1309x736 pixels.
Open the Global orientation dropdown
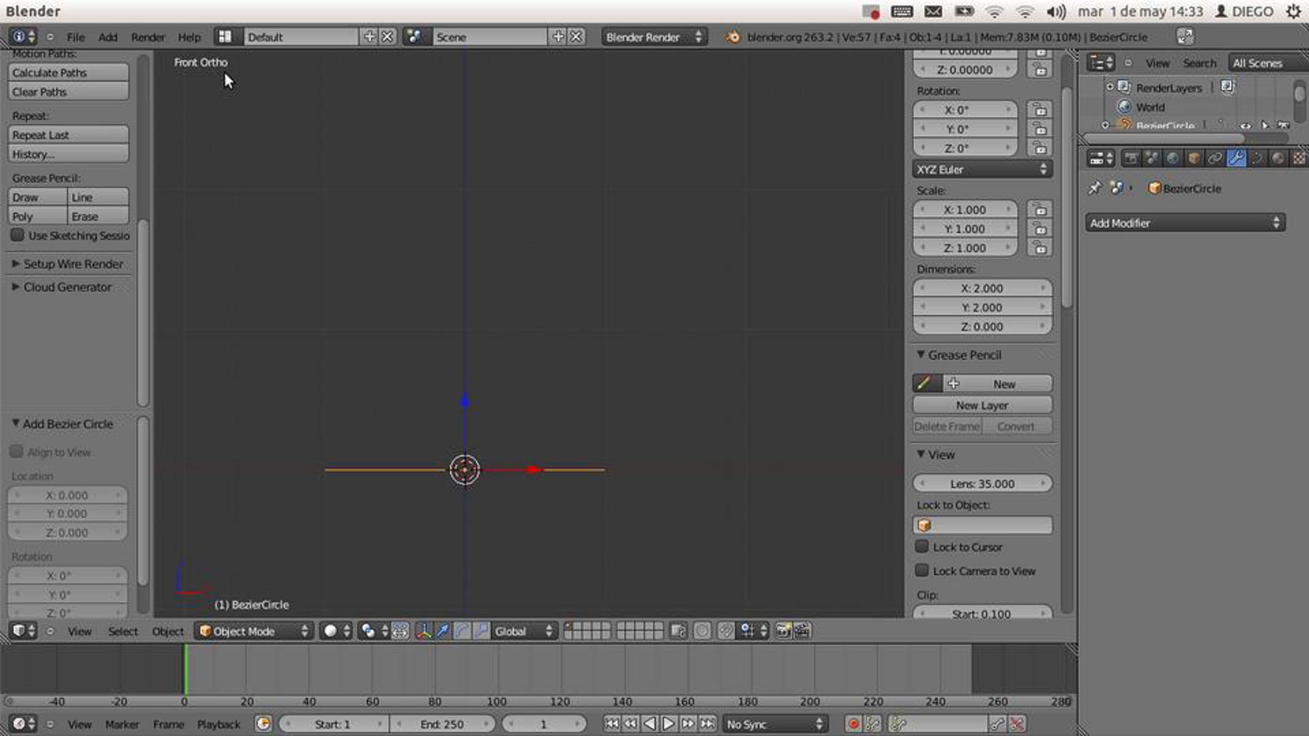pyautogui.click(x=524, y=631)
